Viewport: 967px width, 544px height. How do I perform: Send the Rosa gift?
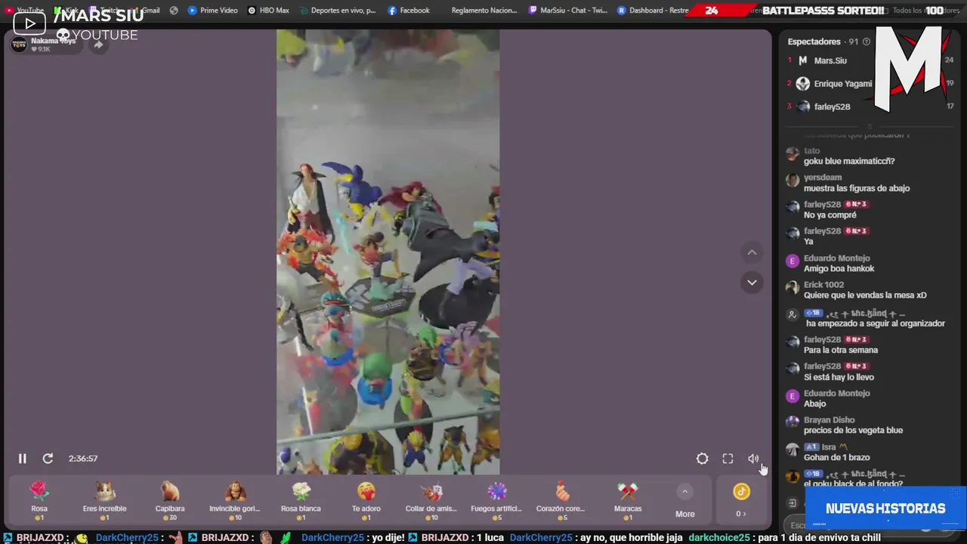[x=39, y=500]
